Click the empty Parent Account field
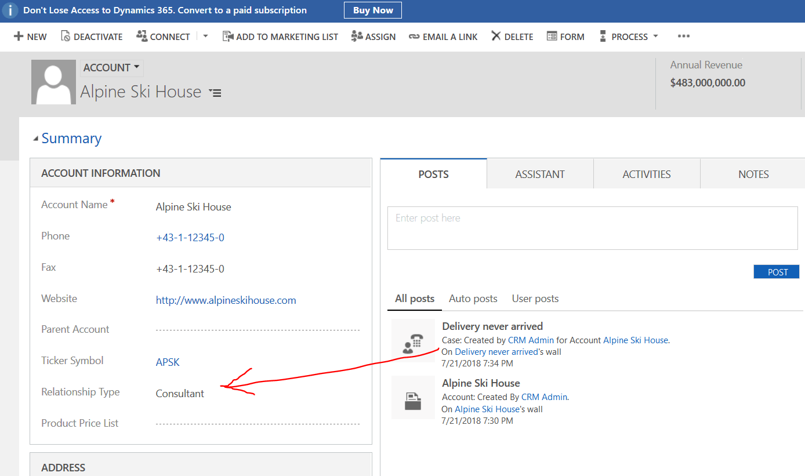The image size is (805, 476). tap(258, 330)
